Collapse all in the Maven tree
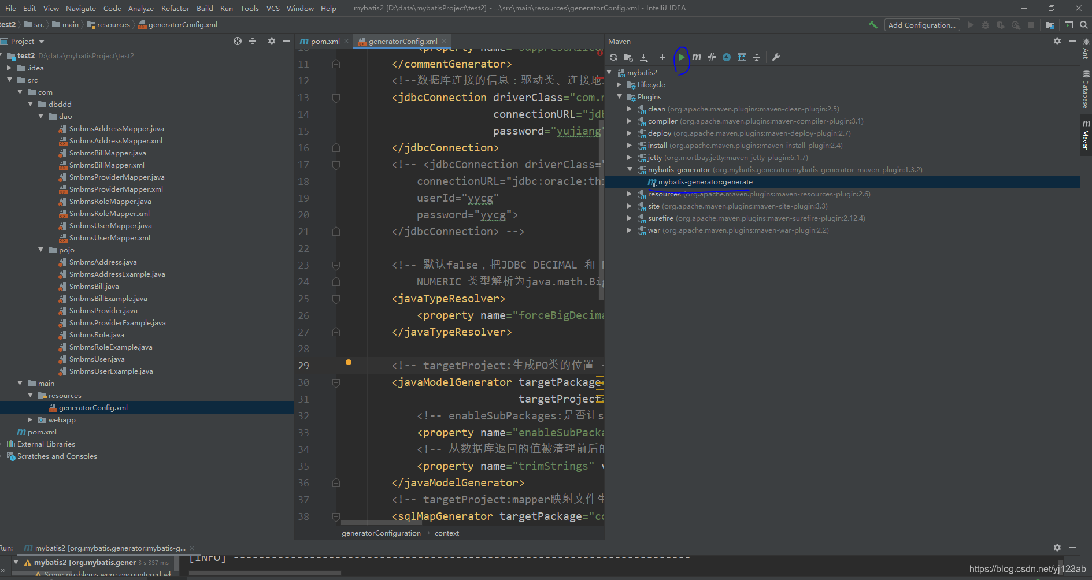Screen dimensions: 1092x580 pos(757,57)
